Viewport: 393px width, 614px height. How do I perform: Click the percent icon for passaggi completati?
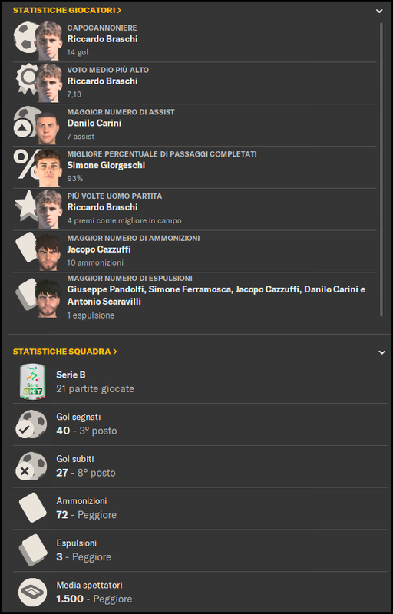pos(24,164)
